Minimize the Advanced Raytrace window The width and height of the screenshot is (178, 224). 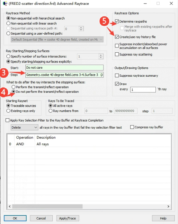point(145,4)
